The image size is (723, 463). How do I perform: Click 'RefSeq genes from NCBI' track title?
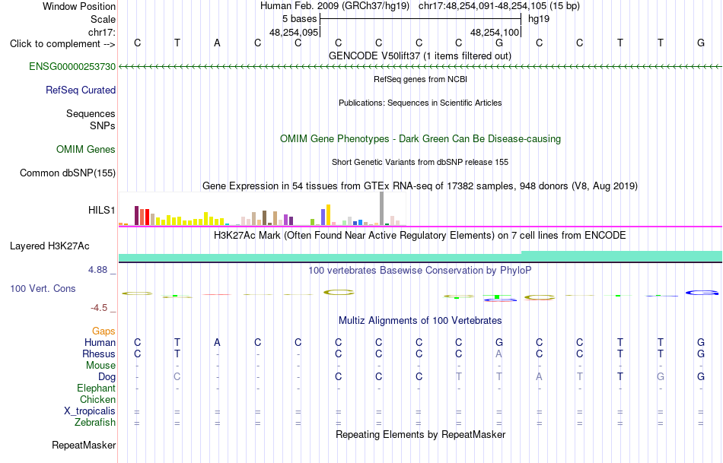click(420, 79)
